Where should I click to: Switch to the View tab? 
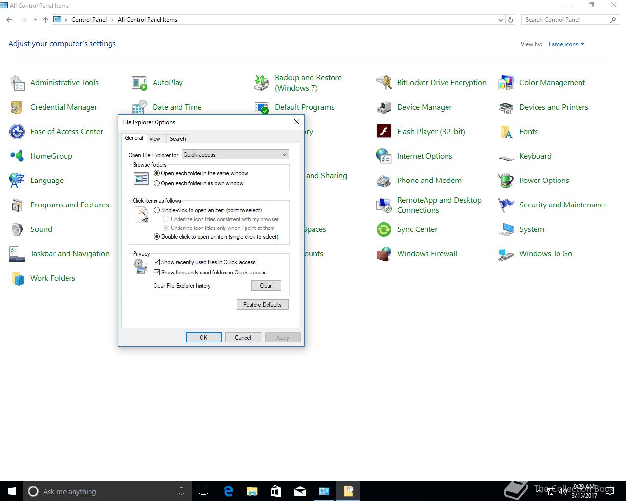[x=155, y=139]
